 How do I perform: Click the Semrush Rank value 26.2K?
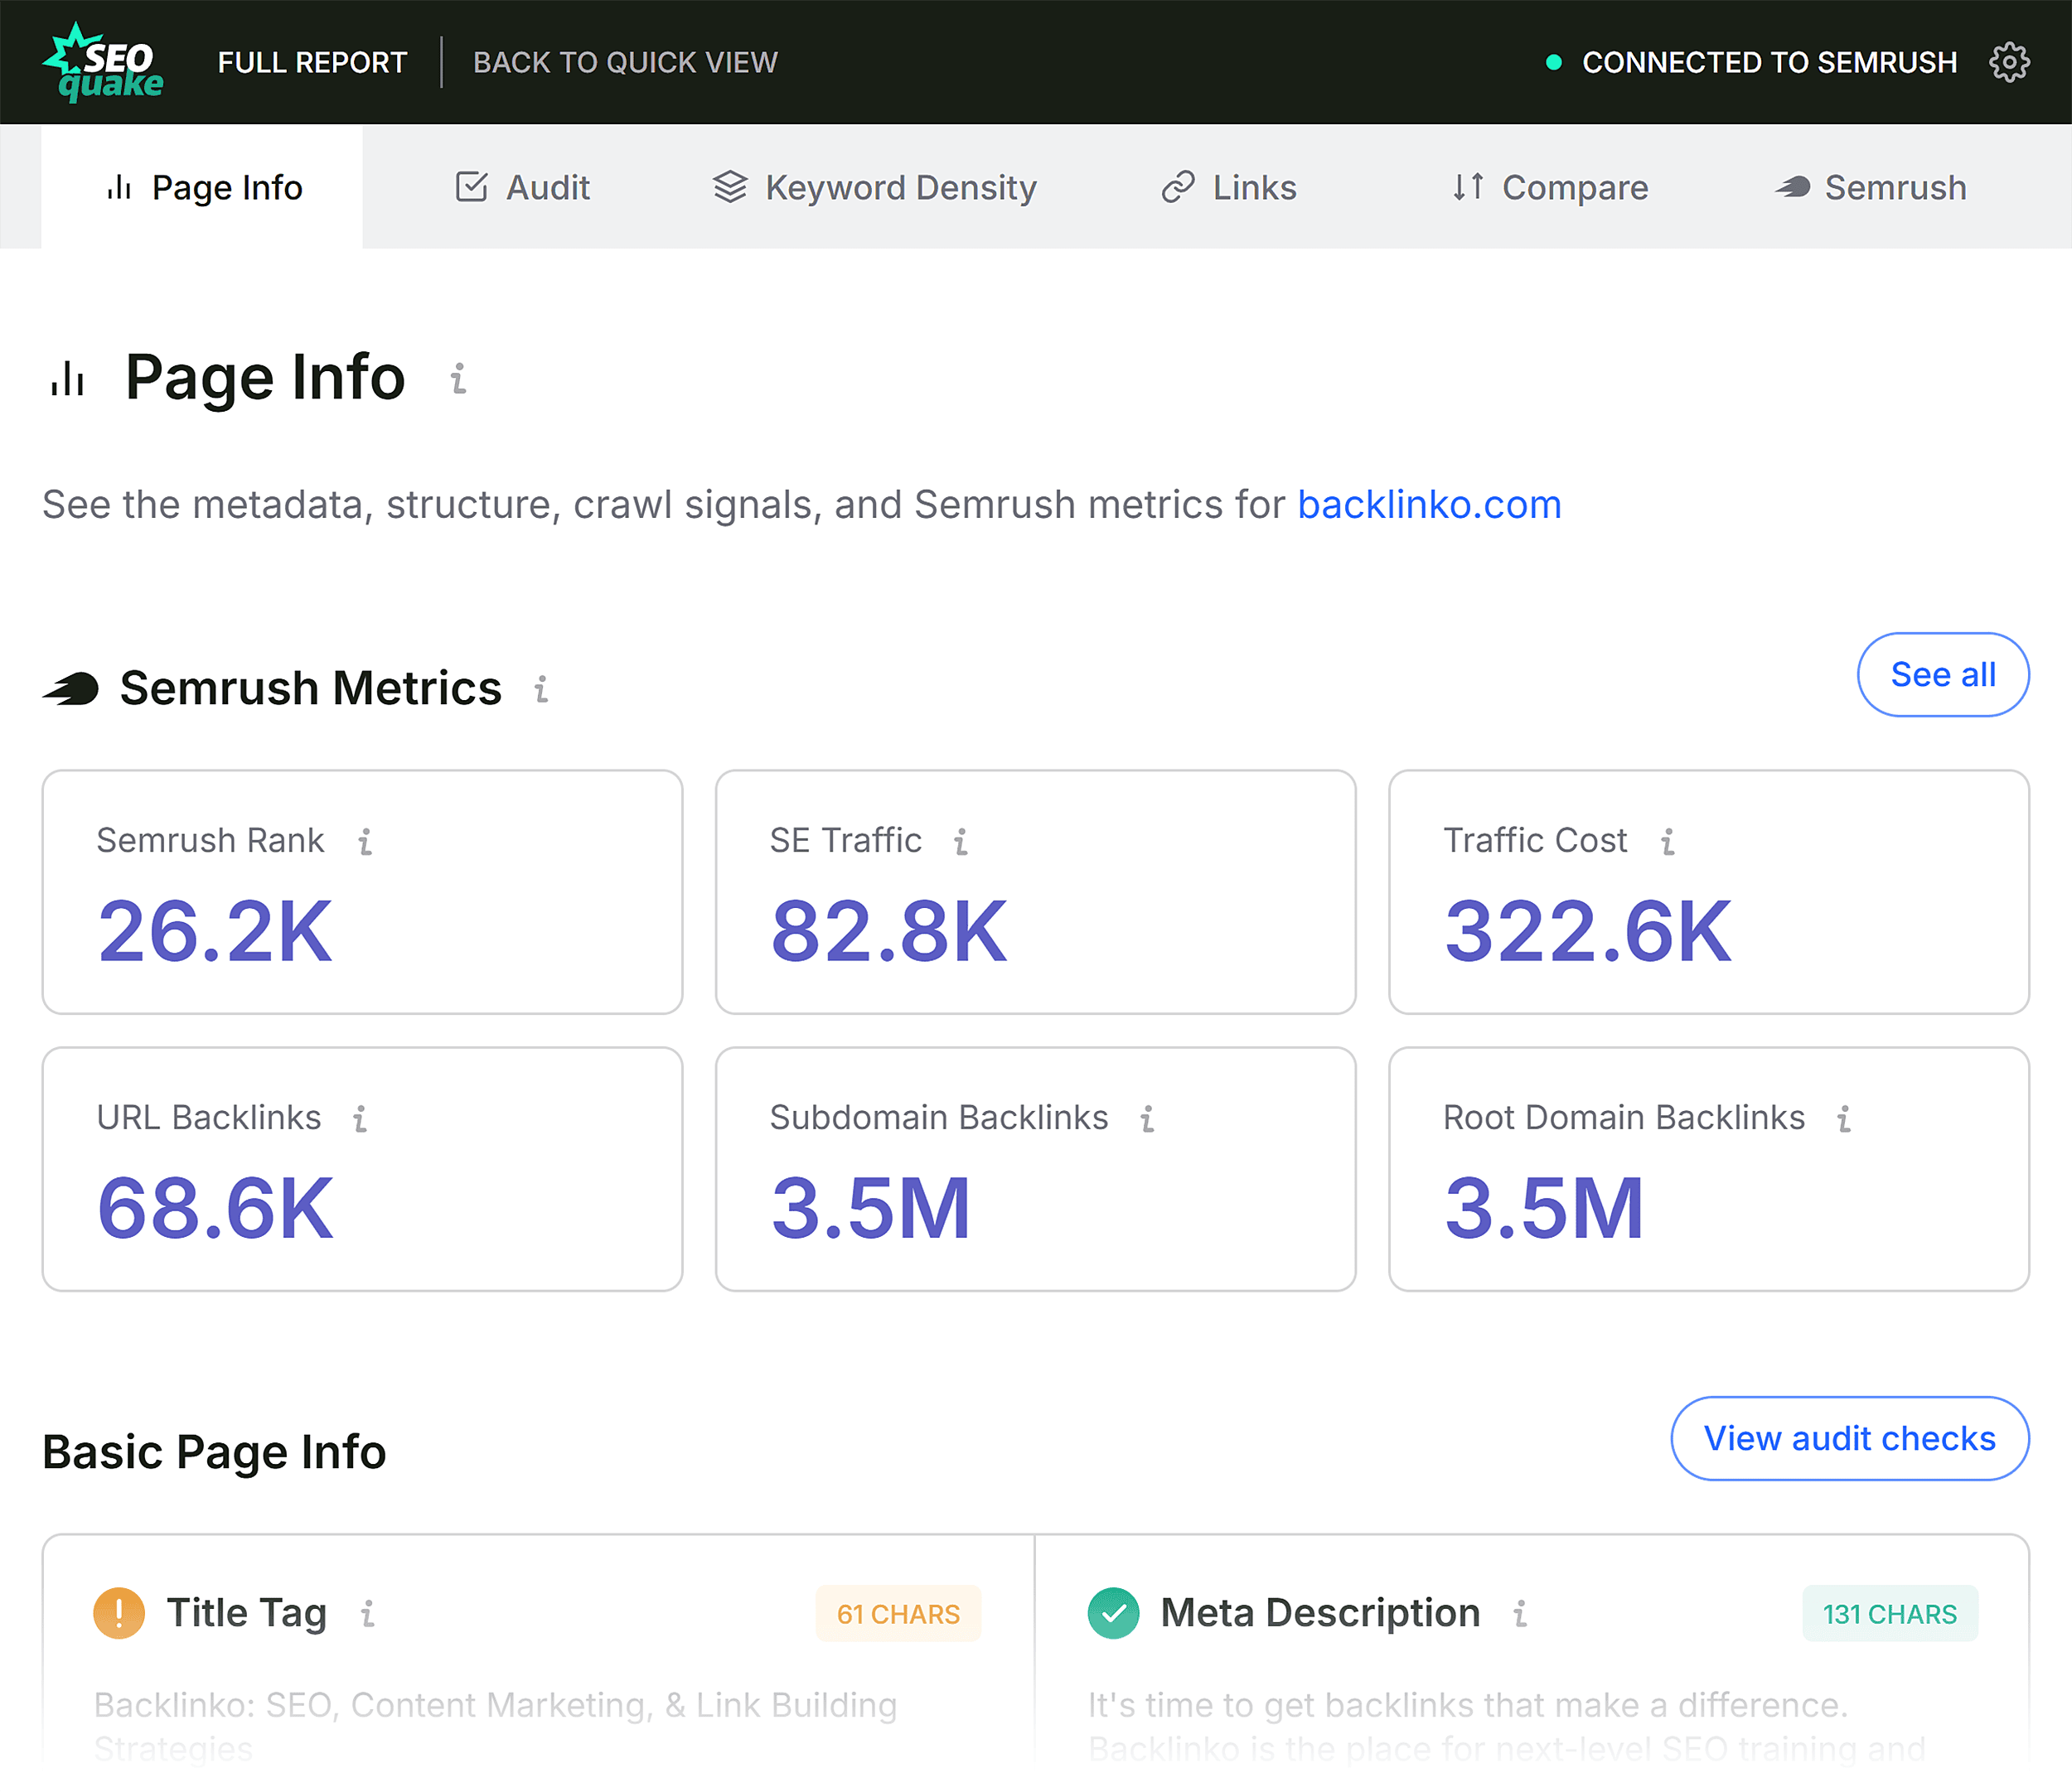pos(214,932)
